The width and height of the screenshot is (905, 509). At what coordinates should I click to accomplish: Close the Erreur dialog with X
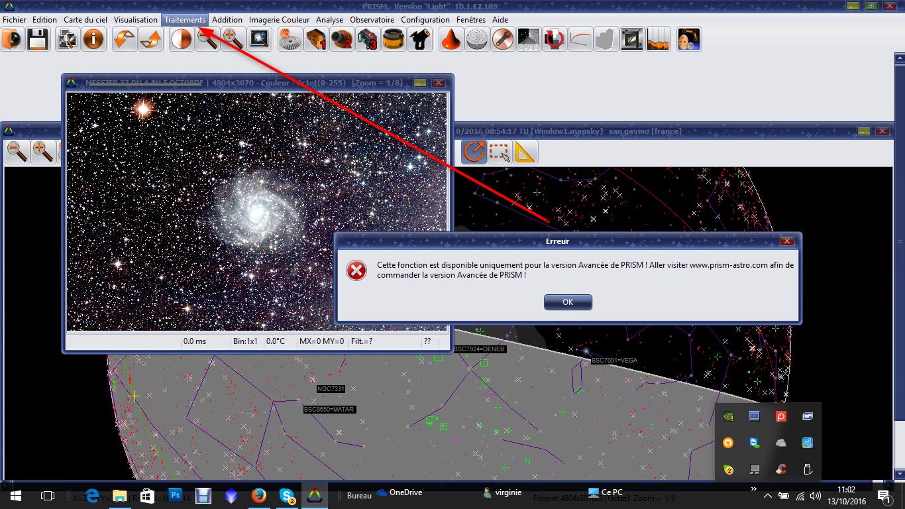786,241
